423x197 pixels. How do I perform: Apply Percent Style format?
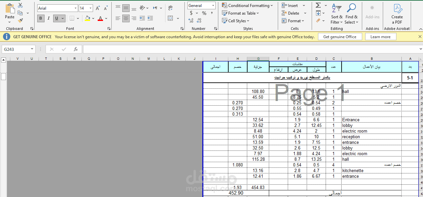(x=204, y=13)
